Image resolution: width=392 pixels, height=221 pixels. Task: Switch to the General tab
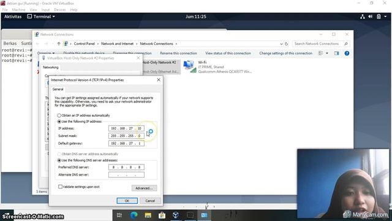[58, 89]
